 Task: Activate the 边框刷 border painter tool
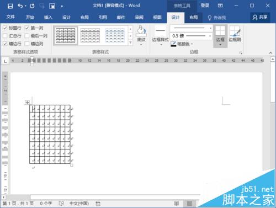pyautogui.click(x=235, y=34)
